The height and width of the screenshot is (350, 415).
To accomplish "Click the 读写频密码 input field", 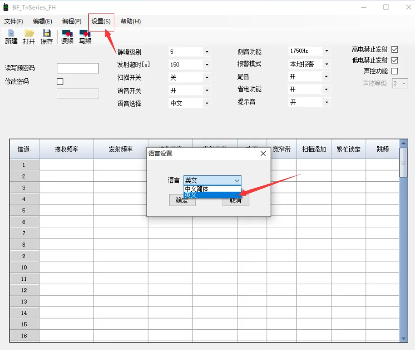I will point(77,68).
